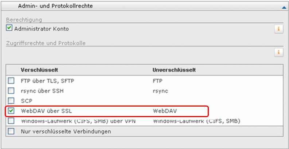The width and height of the screenshot is (289, 149).
Task: Tick the rsync über SSH checkbox
Action: (11, 91)
